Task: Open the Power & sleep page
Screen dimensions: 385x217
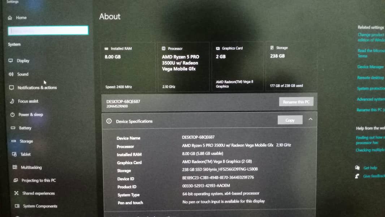Action: [x=31, y=115]
